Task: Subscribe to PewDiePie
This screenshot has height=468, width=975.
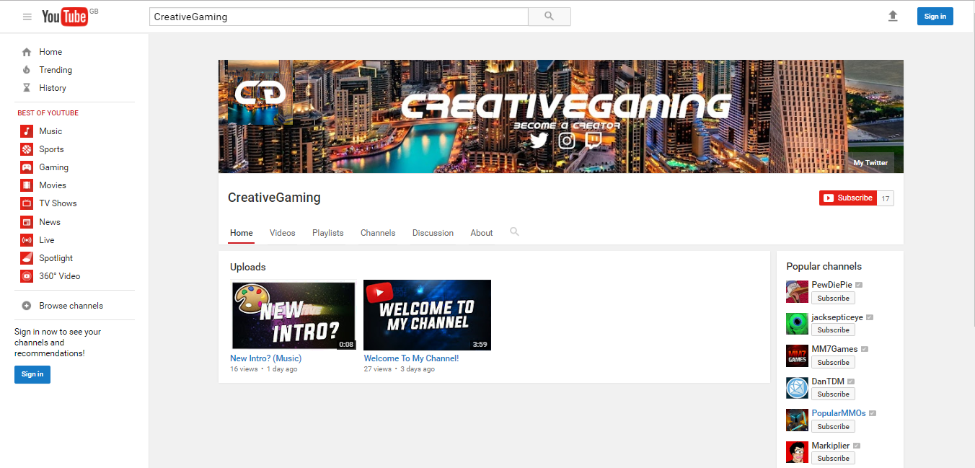Action: click(x=833, y=298)
